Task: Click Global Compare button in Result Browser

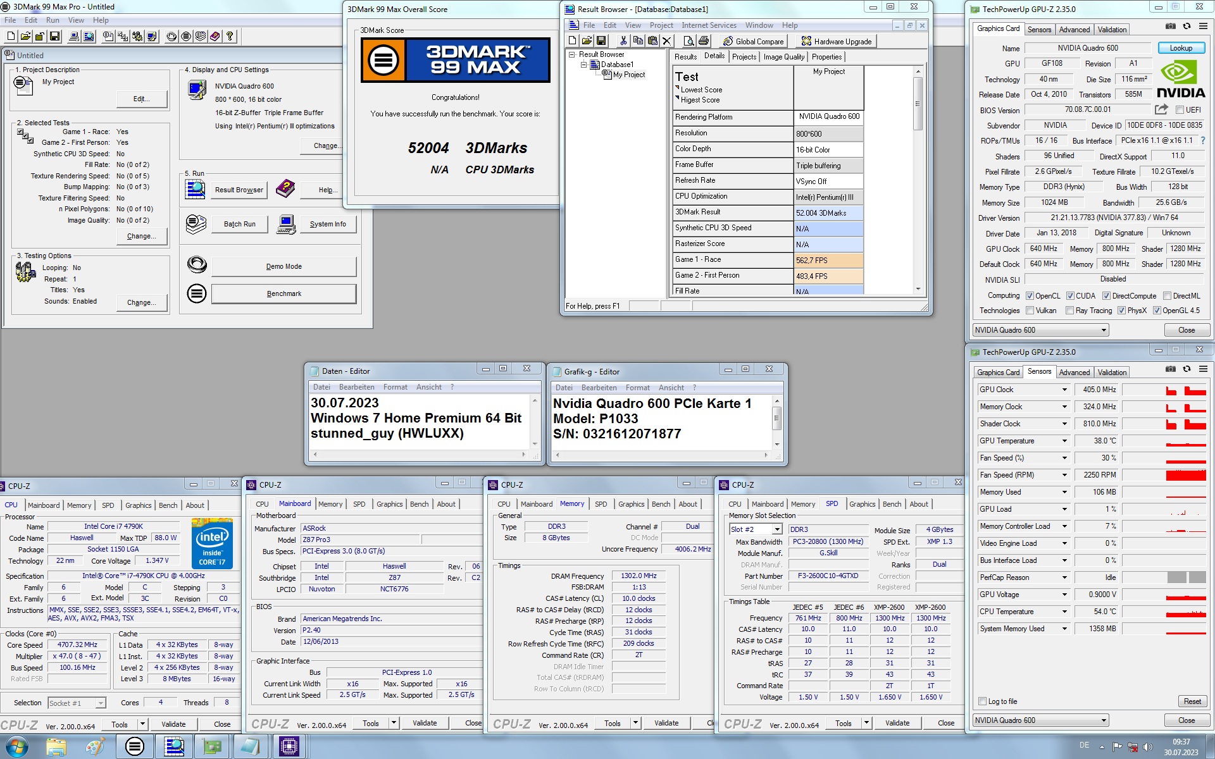Action: click(753, 41)
